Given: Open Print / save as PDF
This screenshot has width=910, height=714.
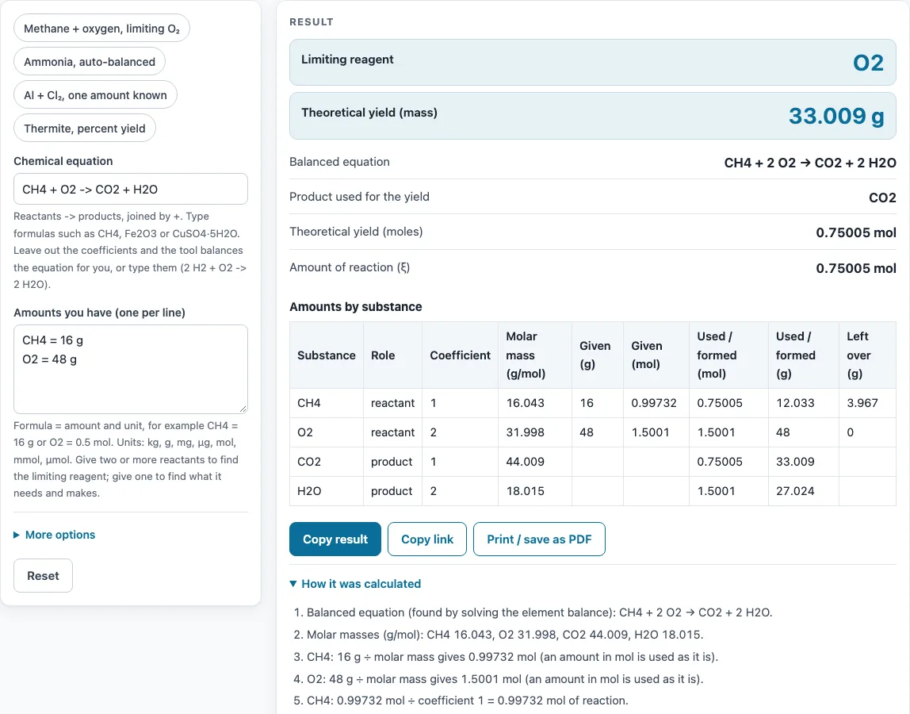Looking at the screenshot, I should pos(539,539).
